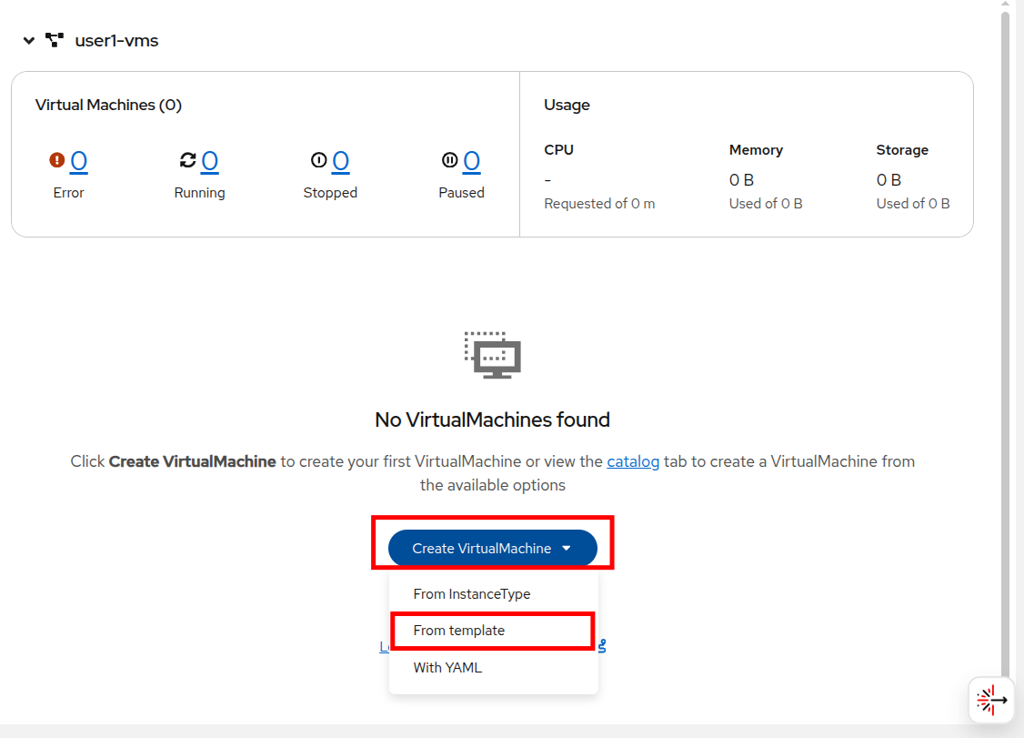The height and width of the screenshot is (738, 1024).
Task: Click the Stopped status icon
Action: 318,160
